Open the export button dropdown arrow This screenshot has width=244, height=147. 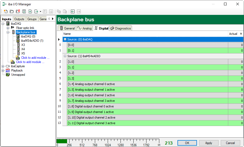click(x=40, y=12)
